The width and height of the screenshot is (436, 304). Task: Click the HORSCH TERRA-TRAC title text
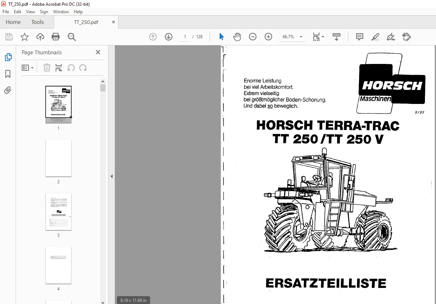tap(328, 125)
